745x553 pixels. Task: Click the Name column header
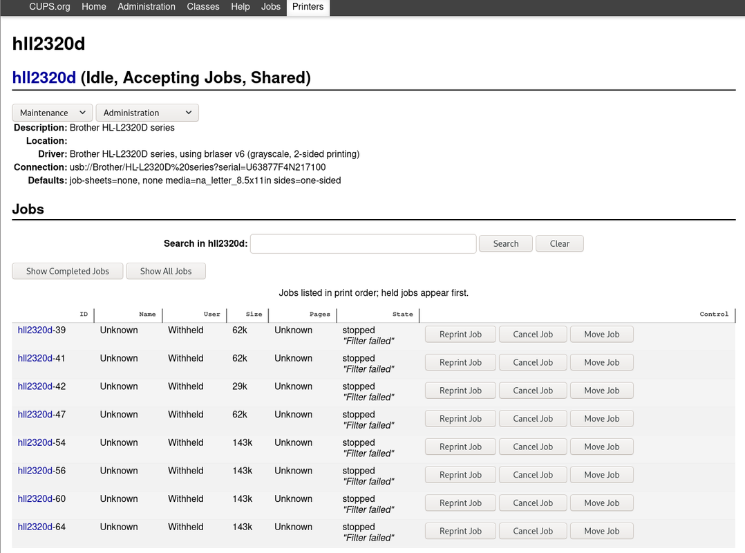tap(147, 314)
